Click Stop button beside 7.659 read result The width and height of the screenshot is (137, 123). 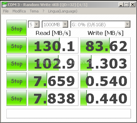point(16,80)
